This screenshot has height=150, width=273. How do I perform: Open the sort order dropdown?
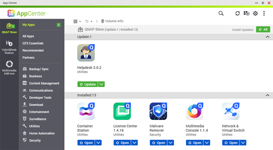click(88, 21)
